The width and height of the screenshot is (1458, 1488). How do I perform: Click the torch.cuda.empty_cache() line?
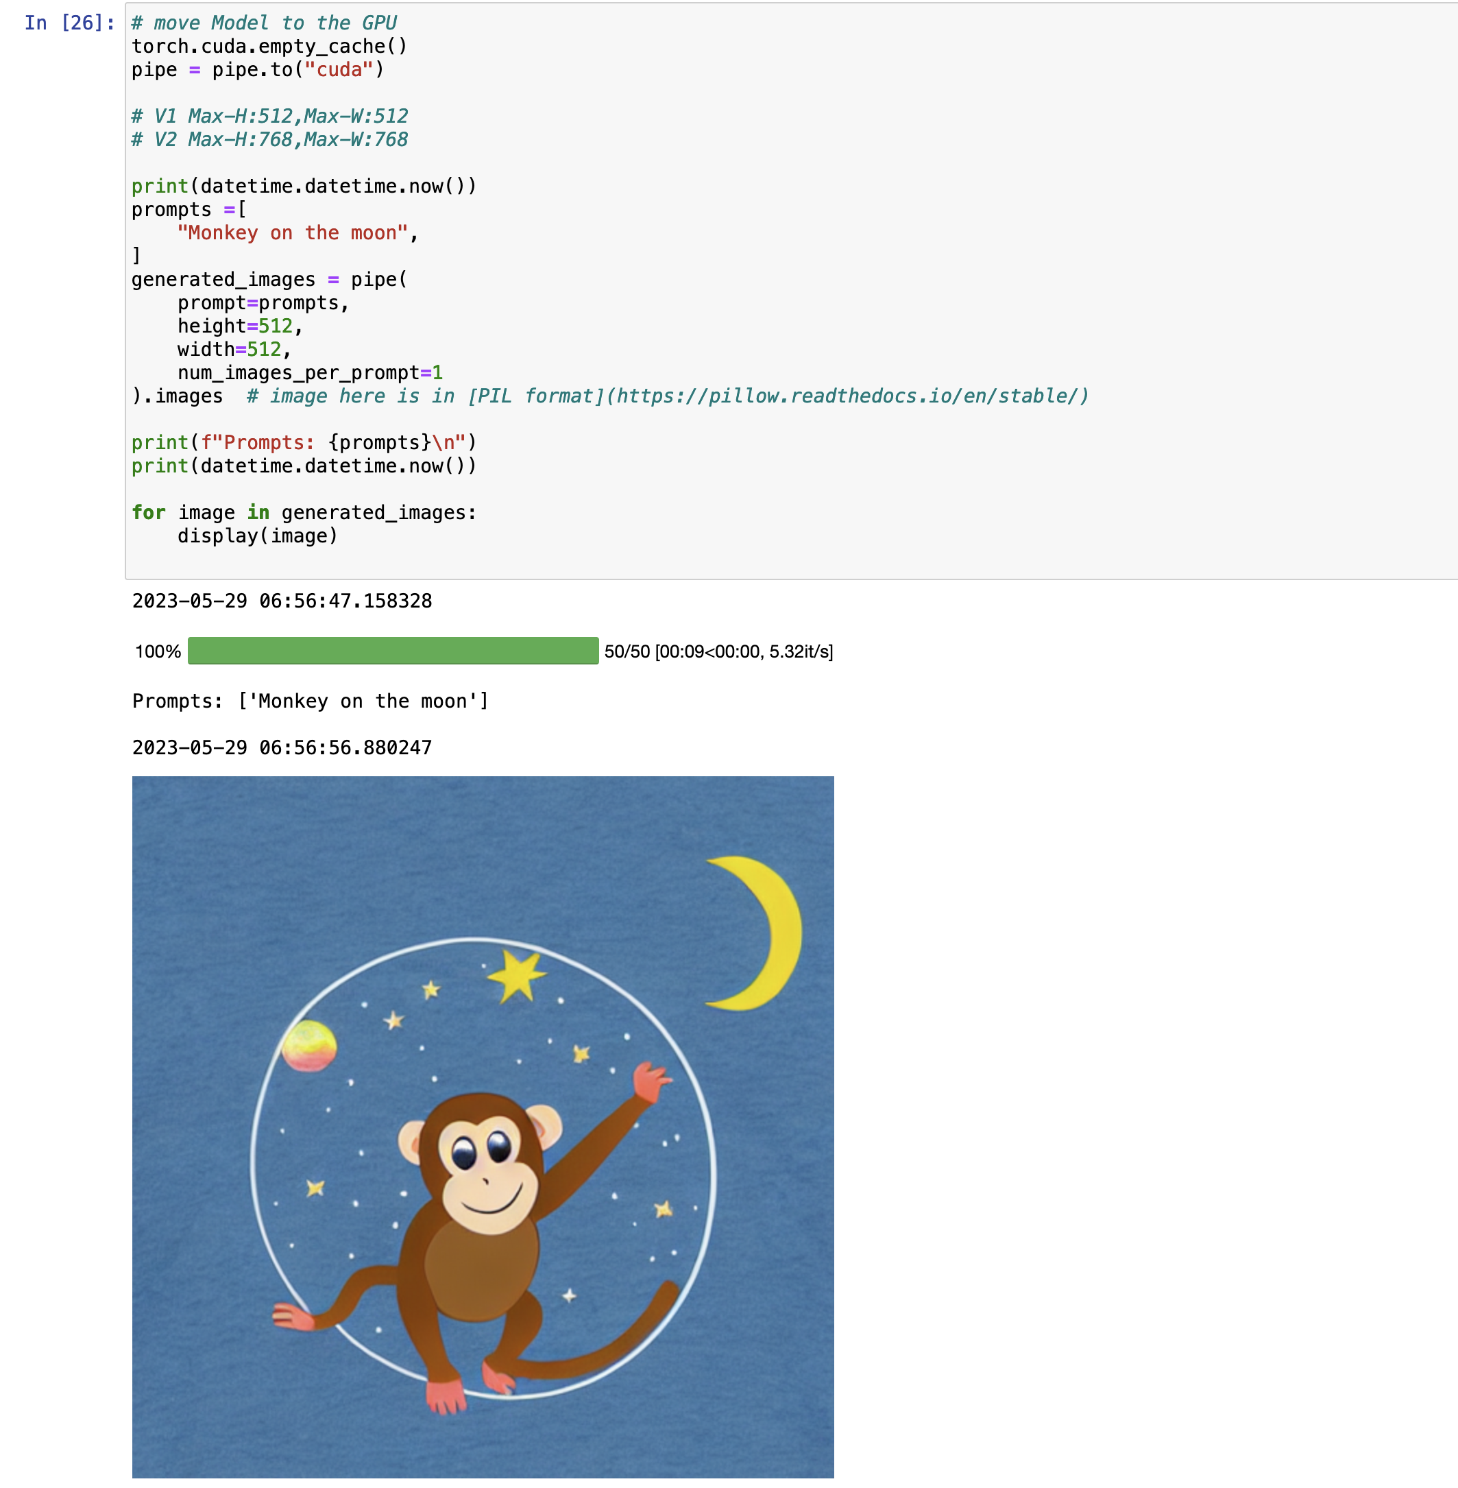[x=269, y=46]
